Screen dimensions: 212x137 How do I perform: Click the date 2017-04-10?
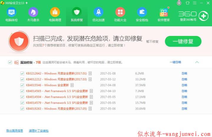click(108, 91)
